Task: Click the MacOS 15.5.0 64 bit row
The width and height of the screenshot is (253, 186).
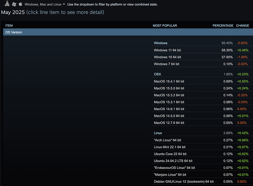Action: pyautogui.click(x=202, y=88)
